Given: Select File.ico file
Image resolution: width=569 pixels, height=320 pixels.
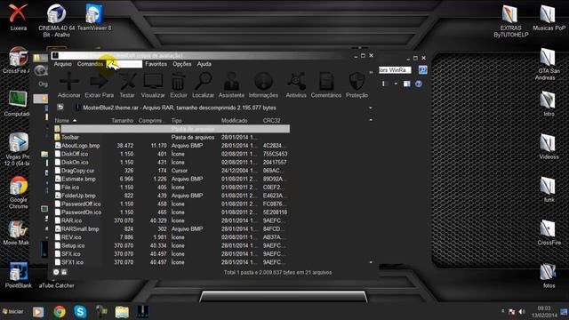Looking at the screenshot, I should 172,188.
